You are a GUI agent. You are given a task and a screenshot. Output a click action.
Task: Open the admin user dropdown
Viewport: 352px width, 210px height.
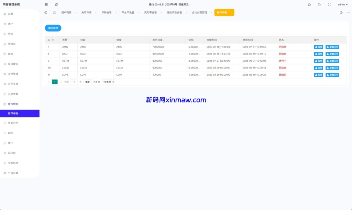(x=342, y=4)
